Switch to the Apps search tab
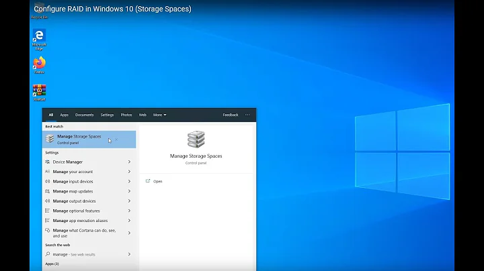This screenshot has width=484, height=271. coord(65,115)
